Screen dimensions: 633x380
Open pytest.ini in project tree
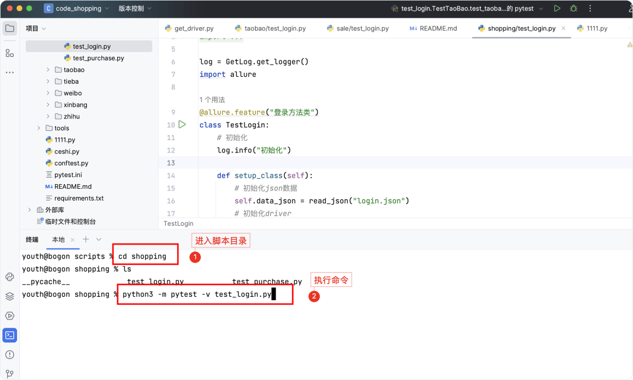[63, 175]
